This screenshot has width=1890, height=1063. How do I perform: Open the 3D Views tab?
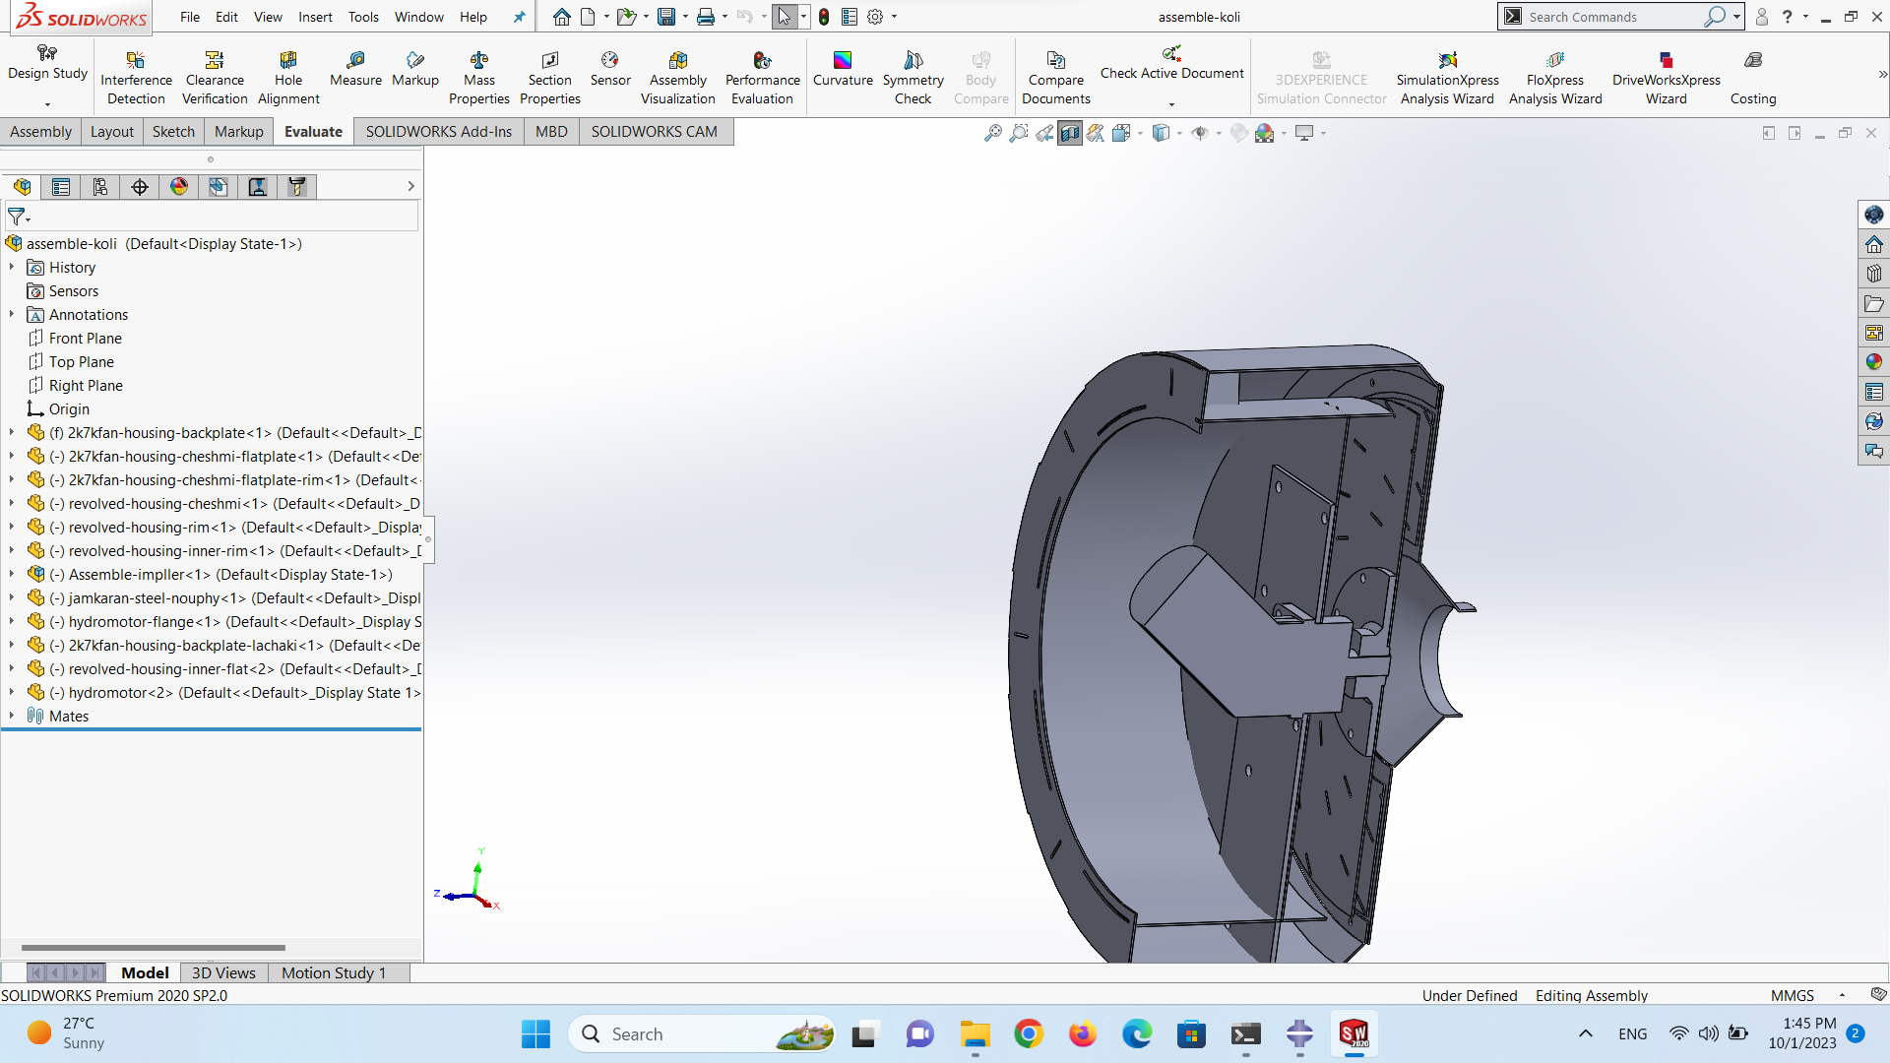coord(223,972)
